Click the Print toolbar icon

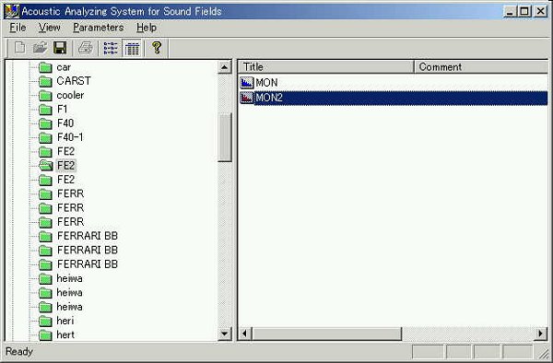pyautogui.click(x=86, y=48)
